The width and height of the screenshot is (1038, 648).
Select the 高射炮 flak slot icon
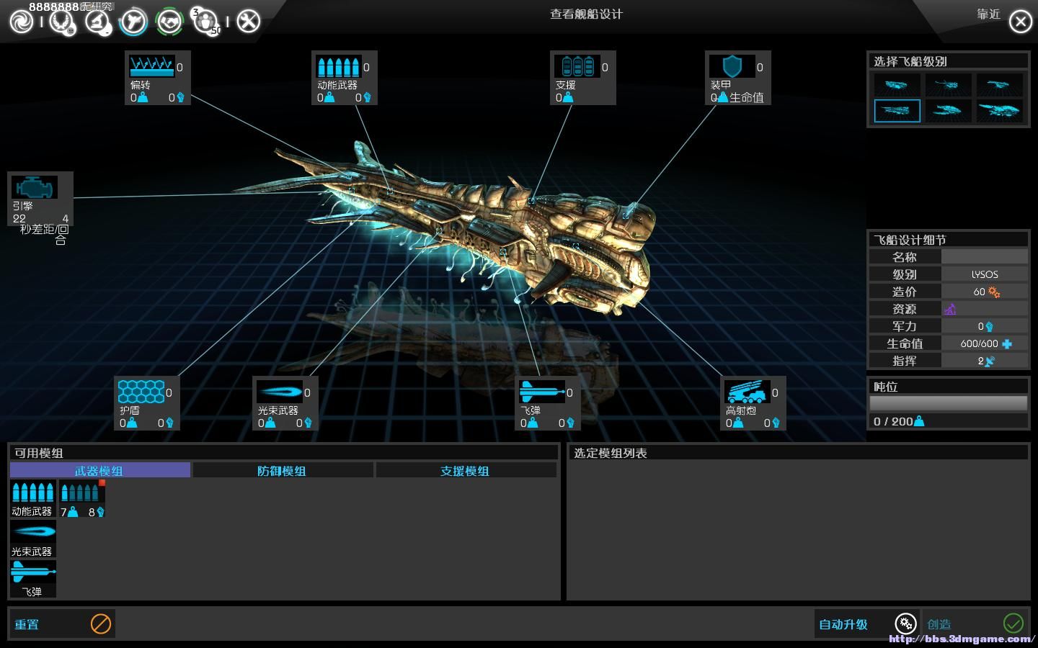click(748, 392)
